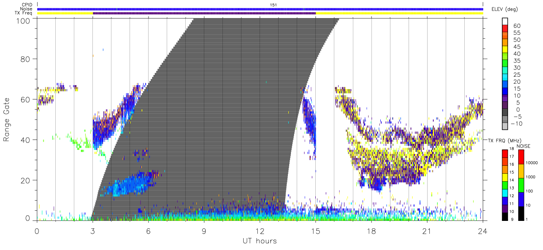This screenshot has height=250, width=543.
Task: Click the 55 label on ELEV legend
Action: (516, 33)
